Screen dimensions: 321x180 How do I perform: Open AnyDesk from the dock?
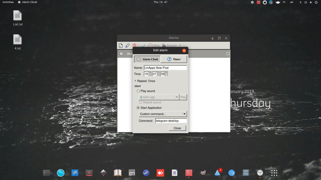click(x=160, y=173)
